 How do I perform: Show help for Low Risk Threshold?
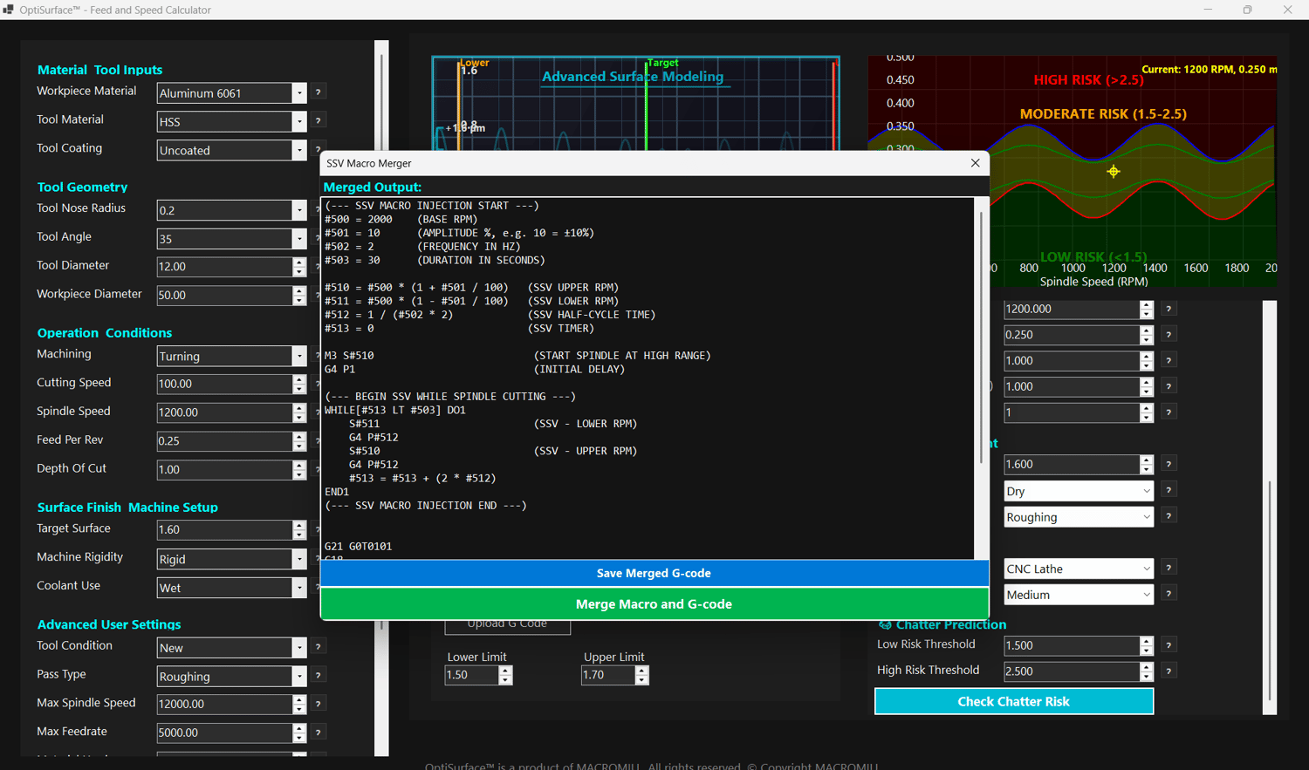pos(1169,645)
